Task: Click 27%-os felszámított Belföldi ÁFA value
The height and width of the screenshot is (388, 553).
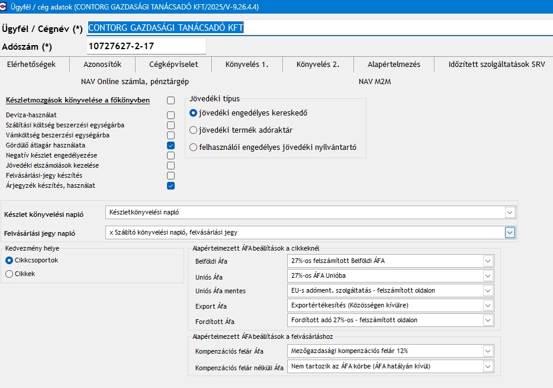Action: point(338,261)
